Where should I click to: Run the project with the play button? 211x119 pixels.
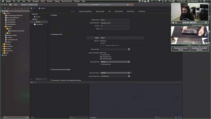pyautogui.click(x=11, y=5)
